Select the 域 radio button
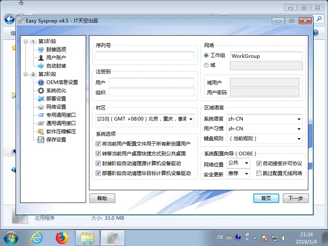Image resolution: width=328 pixels, height=246 pixels. click(x=206, y=65)
